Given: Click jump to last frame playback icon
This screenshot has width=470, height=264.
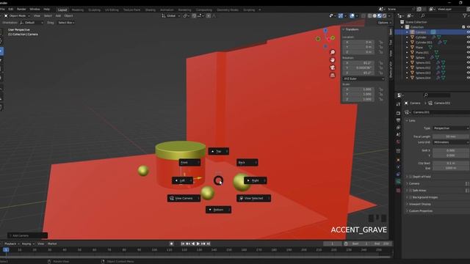Looking at the screenshot, I should (209, 243).
